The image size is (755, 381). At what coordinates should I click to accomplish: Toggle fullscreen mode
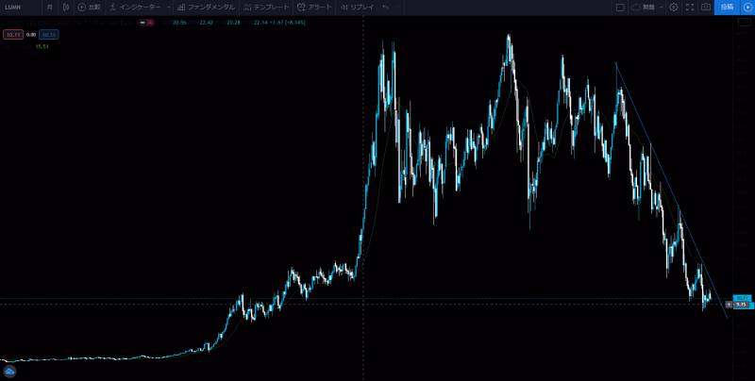(690, 7)
